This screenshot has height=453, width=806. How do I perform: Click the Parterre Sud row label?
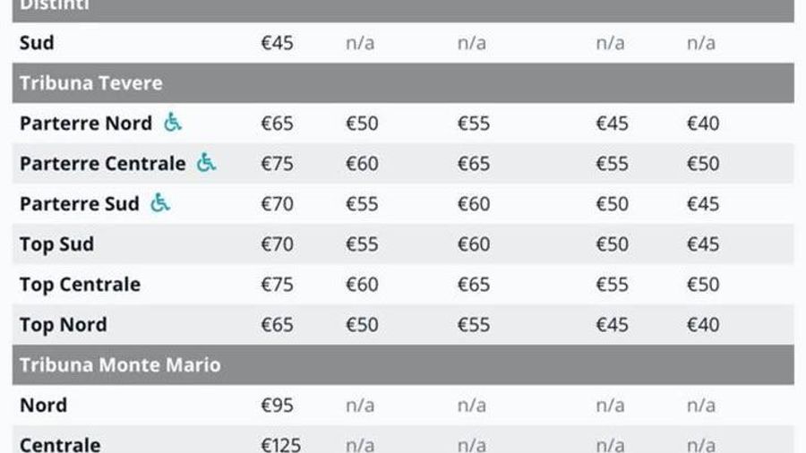pyautogui.click(x=79, y=204)
